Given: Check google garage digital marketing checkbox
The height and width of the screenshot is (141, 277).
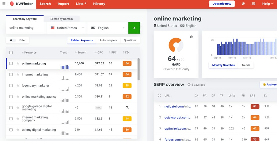Looking at the screenshot, I should pos(11,108).
